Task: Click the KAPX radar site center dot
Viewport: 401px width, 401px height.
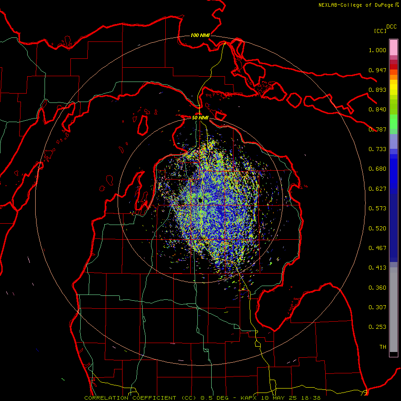Action: pos(200,200)
